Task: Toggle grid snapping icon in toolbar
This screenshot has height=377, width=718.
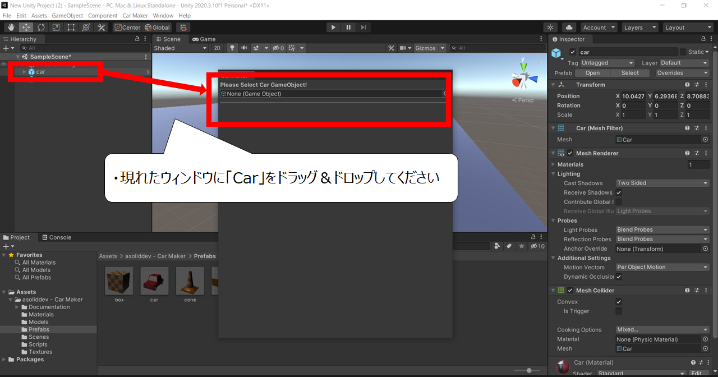Action: pos(183,27)
